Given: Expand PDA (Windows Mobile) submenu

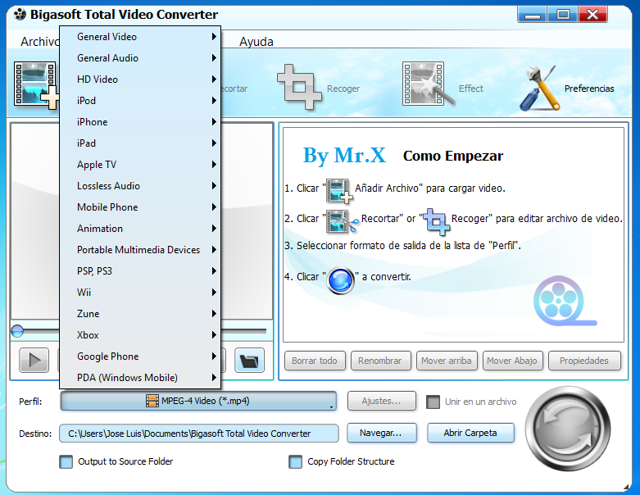Looking at the screenshot, I should point(140,378).
